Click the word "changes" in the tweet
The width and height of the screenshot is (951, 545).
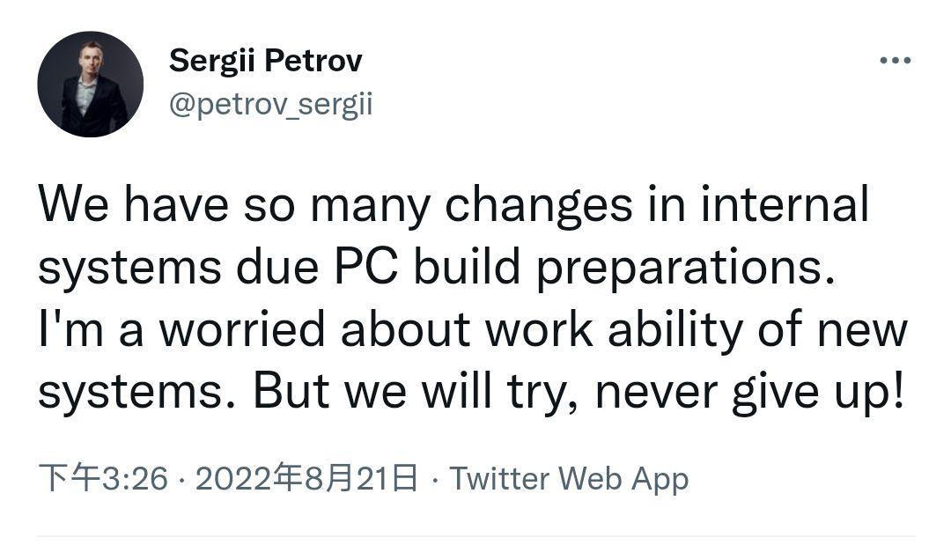(538, 206)
